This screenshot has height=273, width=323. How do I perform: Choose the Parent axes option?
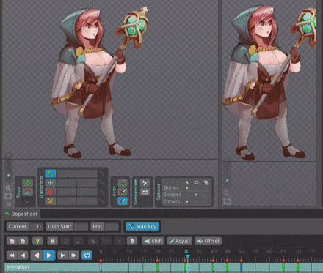[x=123, y=192]
